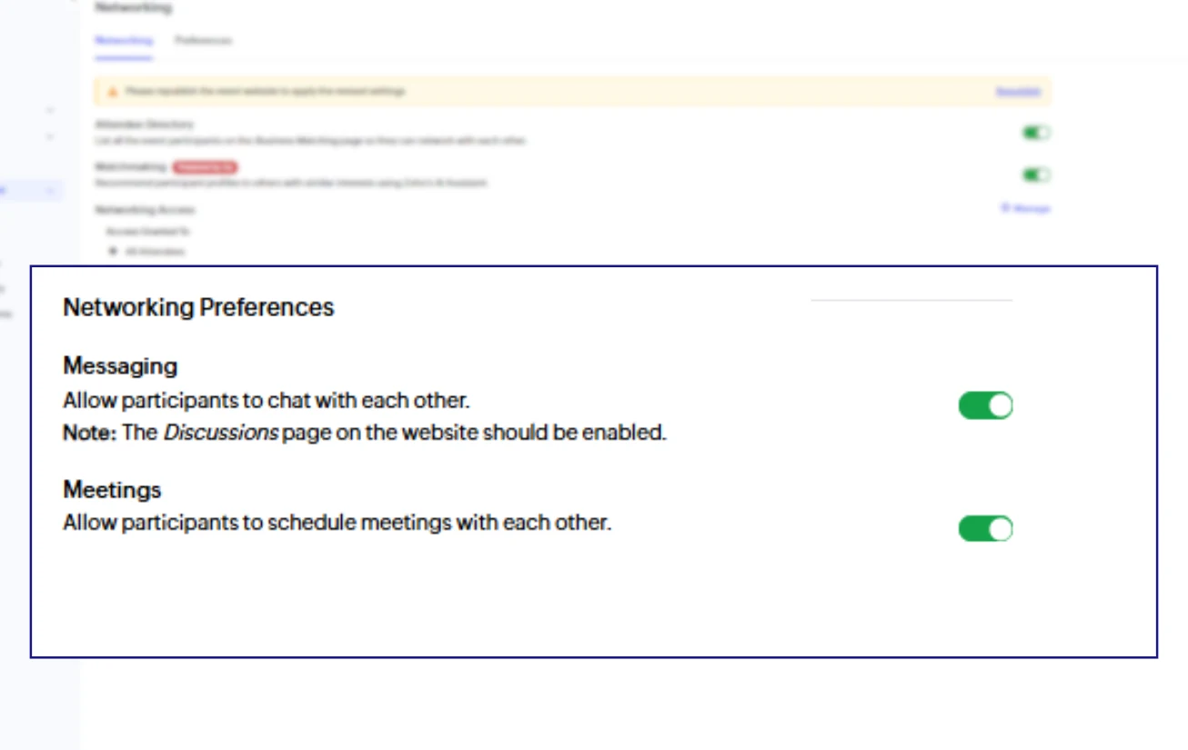Click the Republish link in the yellow banner
Viewport: 1188px width, 750px height.
(1017, 92)
